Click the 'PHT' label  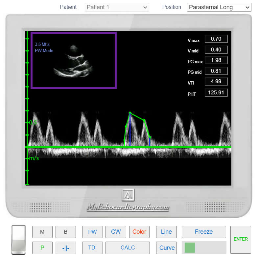pyautogui.click(x=192, y=94)
